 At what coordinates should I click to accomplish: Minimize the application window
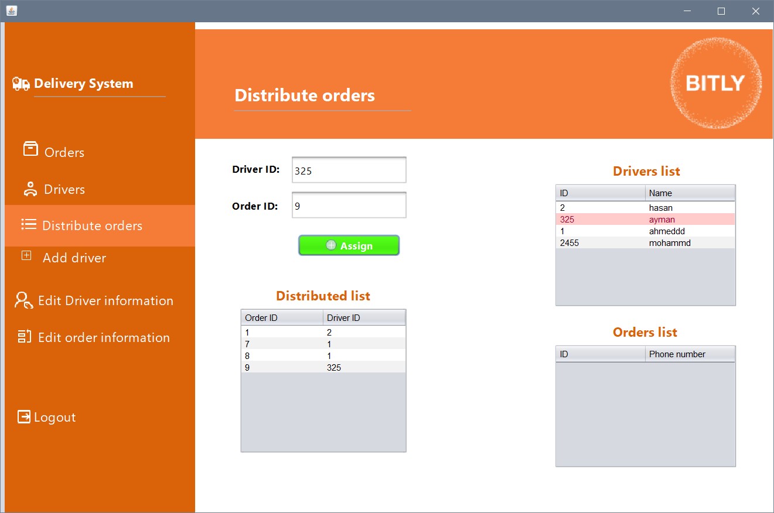tap(687, 11)
